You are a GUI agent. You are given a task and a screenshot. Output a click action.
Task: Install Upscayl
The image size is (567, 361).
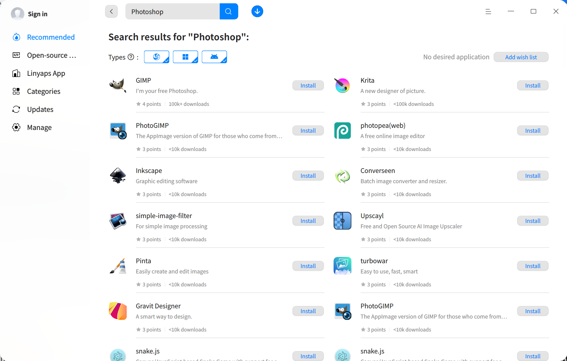pyautogui.click(x=533, y=221)
